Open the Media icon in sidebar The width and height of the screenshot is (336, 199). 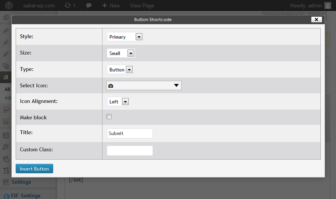6,66
